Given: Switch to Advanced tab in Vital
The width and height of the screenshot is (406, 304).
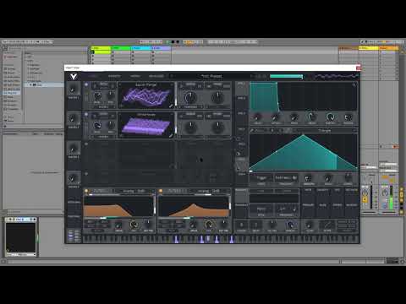Looking at the screenshot, I should point(156,76).
